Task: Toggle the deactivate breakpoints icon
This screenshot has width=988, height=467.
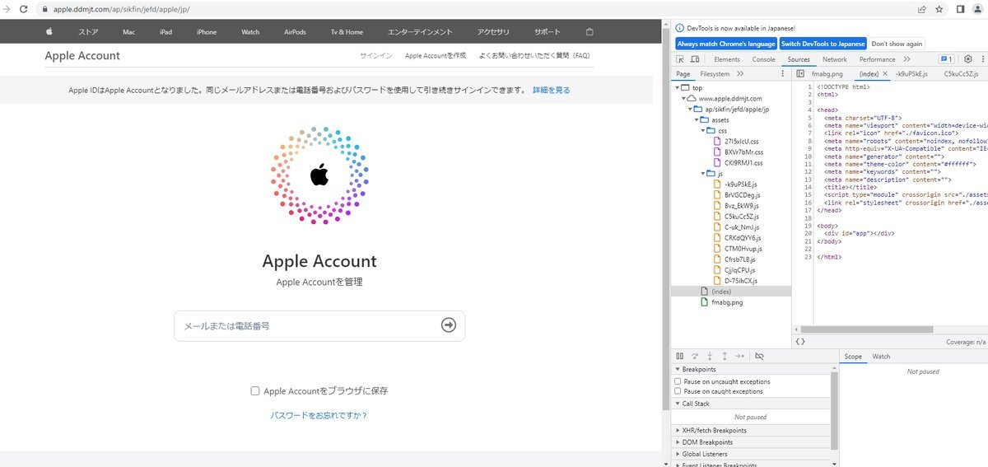Action: tap(759, 357)
